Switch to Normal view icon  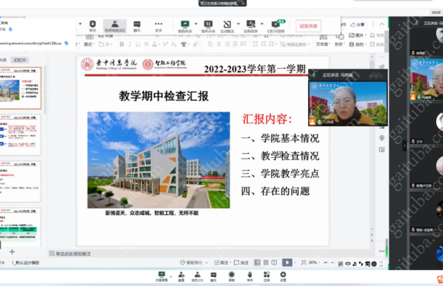pyautogui.click(x=257, y=262)
